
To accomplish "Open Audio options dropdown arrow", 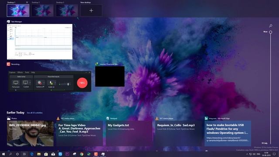I will (55, 82).
